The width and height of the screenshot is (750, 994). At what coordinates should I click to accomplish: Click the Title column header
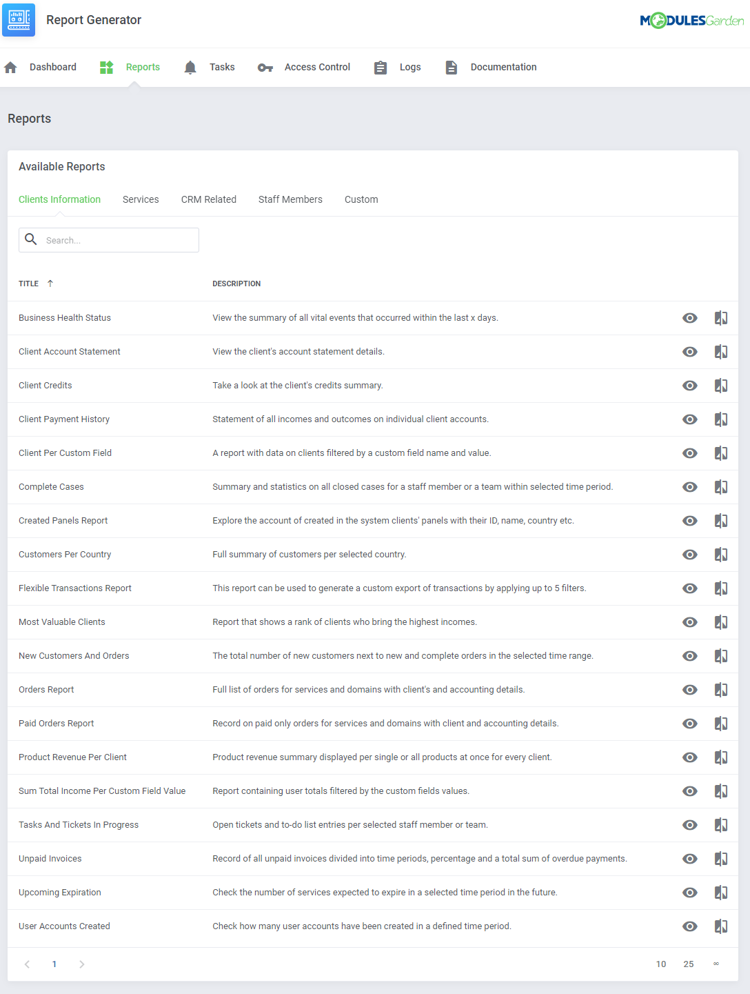tap(28, 284)
